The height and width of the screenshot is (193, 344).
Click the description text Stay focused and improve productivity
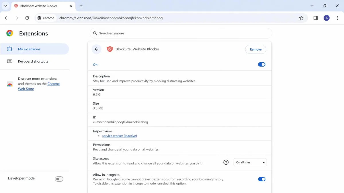(144, 81)
